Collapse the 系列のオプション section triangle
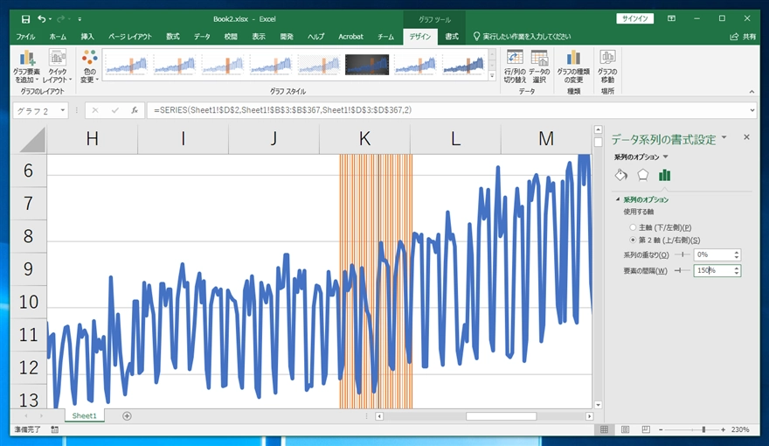Screen dimensions: 769x446 [618, 199]
